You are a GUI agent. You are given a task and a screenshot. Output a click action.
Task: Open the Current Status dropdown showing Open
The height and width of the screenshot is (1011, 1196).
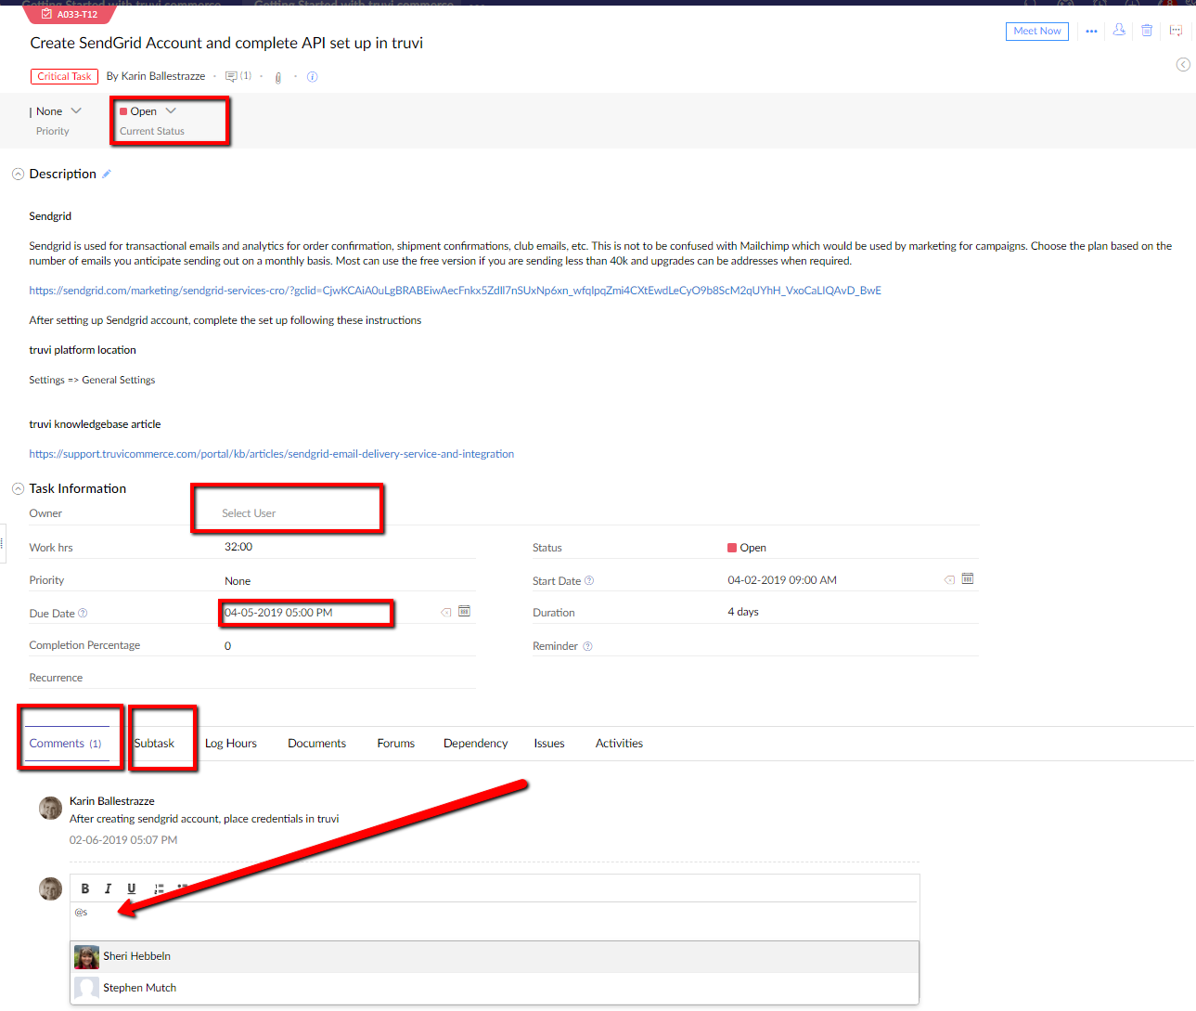148,111
